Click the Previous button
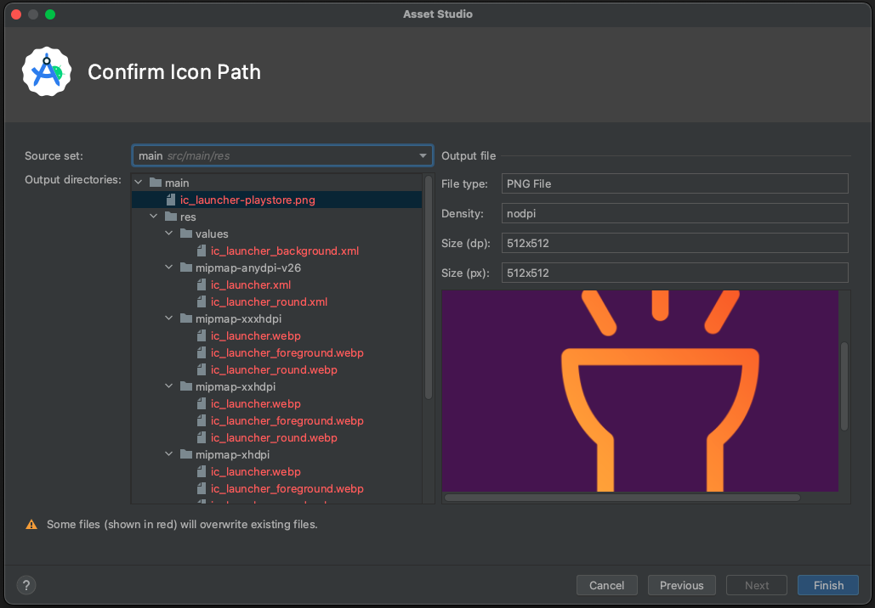This screenshot has width=875, height=608. pyautogui.click(x=681, y=585)
